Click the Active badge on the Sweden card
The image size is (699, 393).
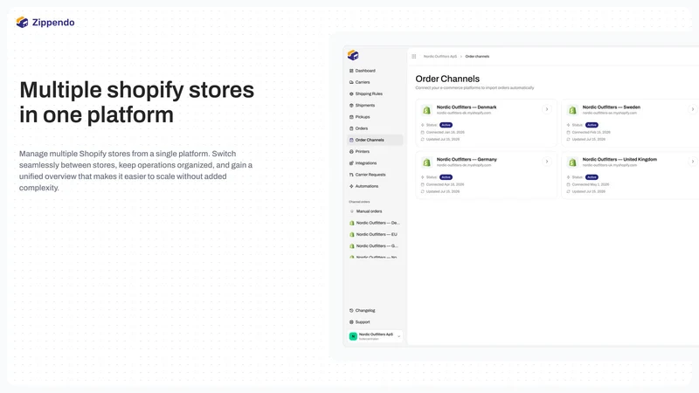pyautogui.click(x=592, y=125)
